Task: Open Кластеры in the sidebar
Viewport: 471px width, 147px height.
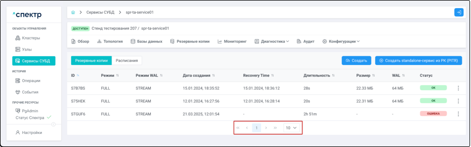Action: pos(31,38)
